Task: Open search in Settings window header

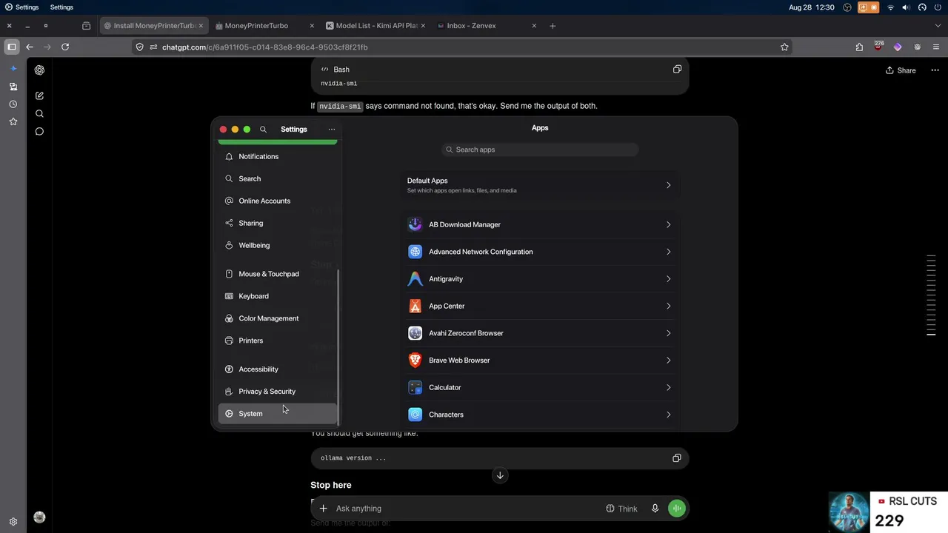Action: [x=263, y=130]
